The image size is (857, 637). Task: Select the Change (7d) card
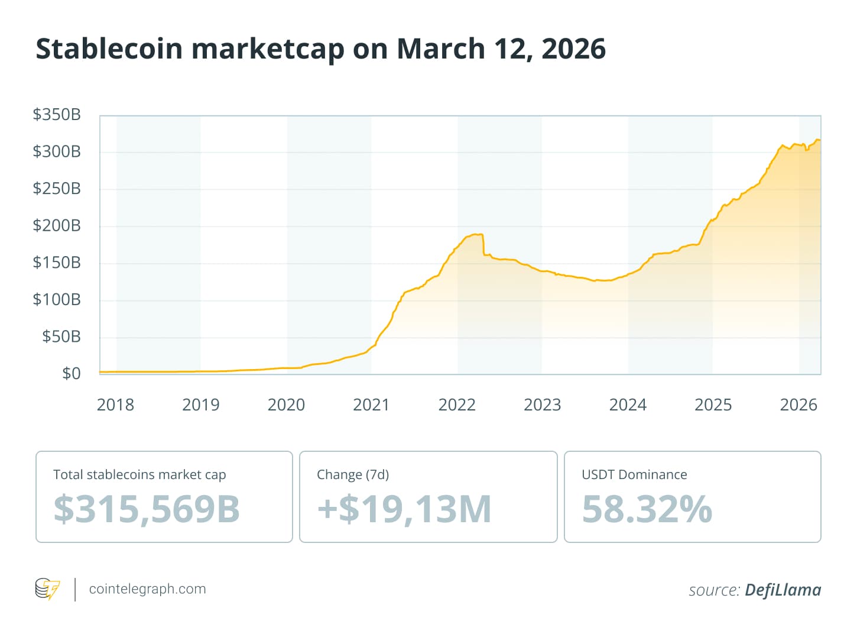click(428, 497)
